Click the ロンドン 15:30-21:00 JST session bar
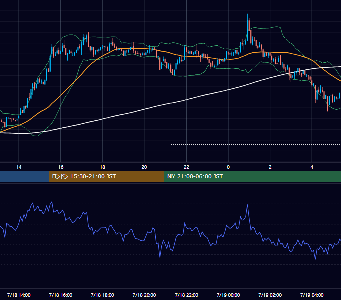This screenshot has height=300, width=341. coord(106,176)
